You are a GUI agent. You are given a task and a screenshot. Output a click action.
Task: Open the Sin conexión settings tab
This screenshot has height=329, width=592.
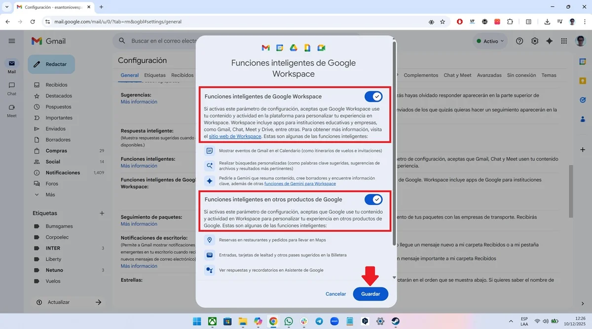[521, 75]
